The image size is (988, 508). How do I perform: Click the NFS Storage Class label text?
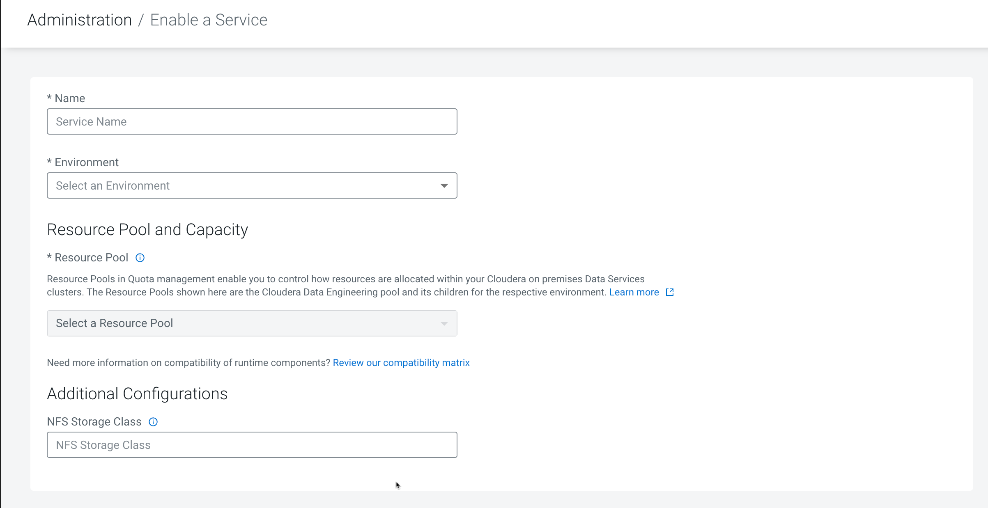click(x=94, y=422)
